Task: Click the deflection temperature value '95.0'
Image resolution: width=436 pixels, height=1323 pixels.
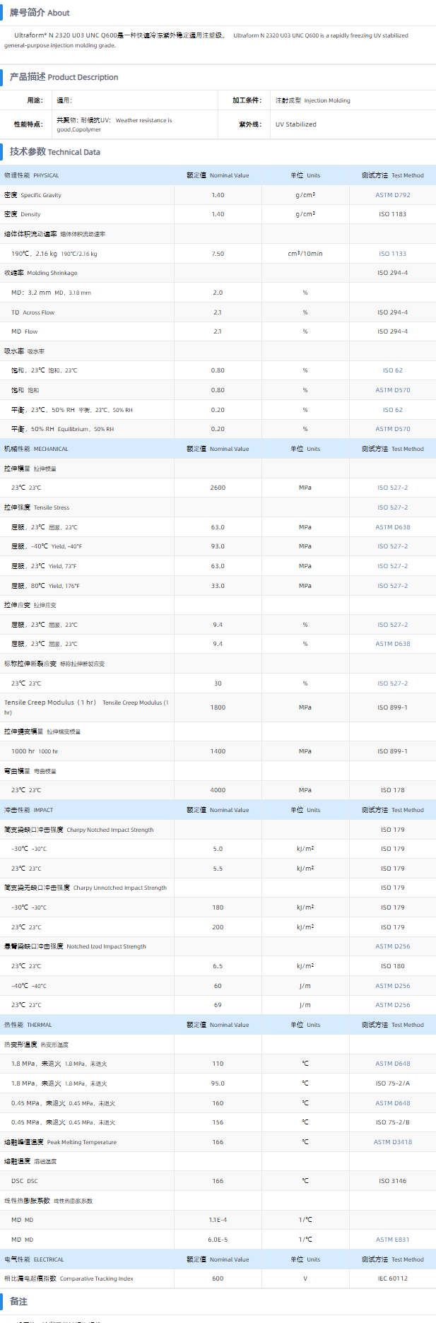Action: [x=218, y=1083]
